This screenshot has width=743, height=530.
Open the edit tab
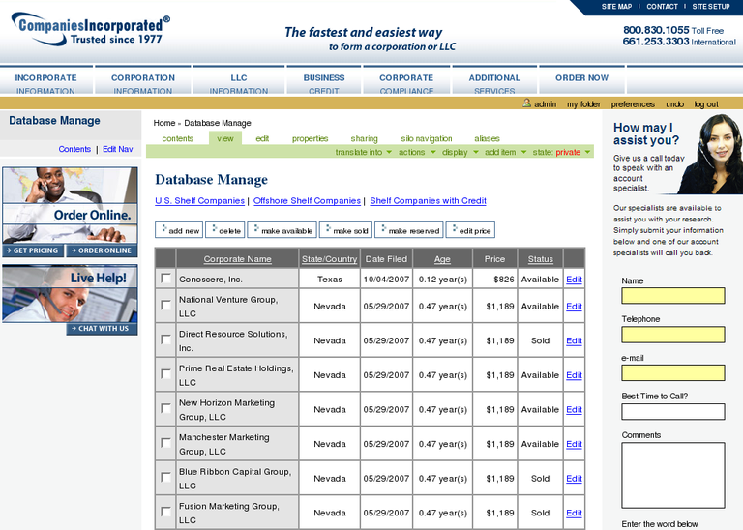(262, 138)
